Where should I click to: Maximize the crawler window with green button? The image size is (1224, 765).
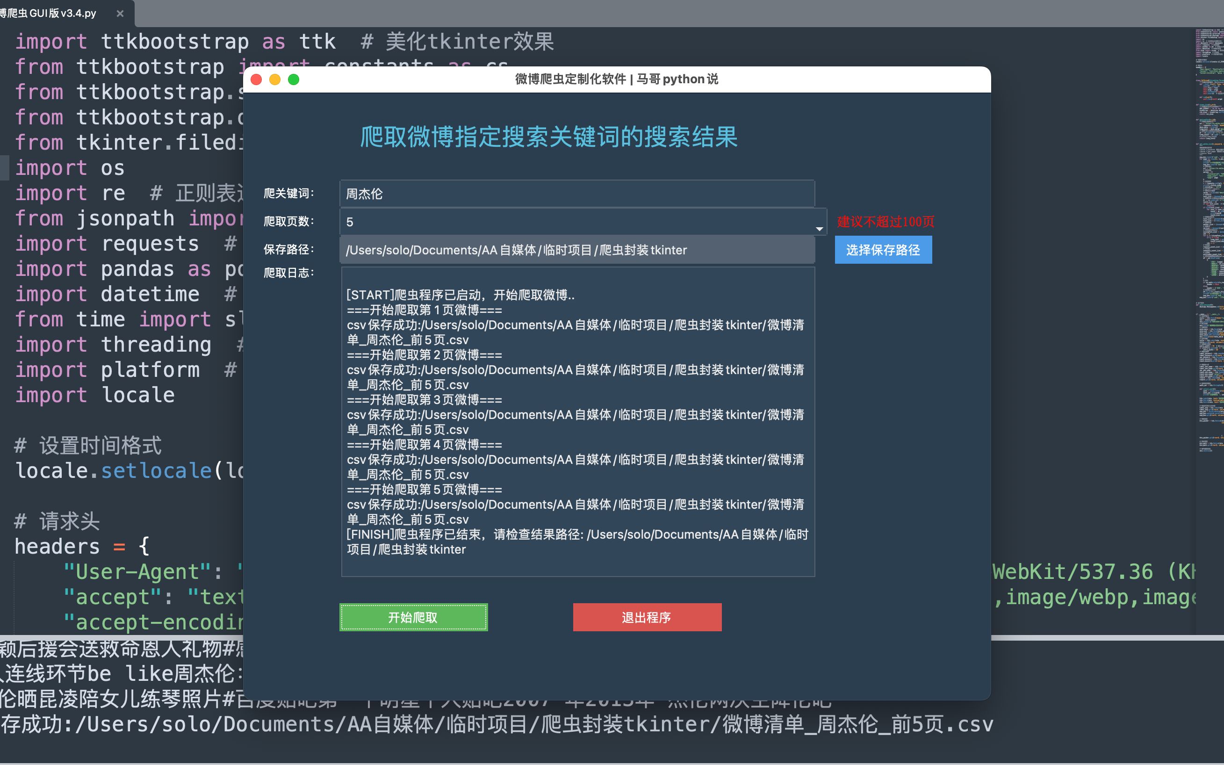point(293,79)
